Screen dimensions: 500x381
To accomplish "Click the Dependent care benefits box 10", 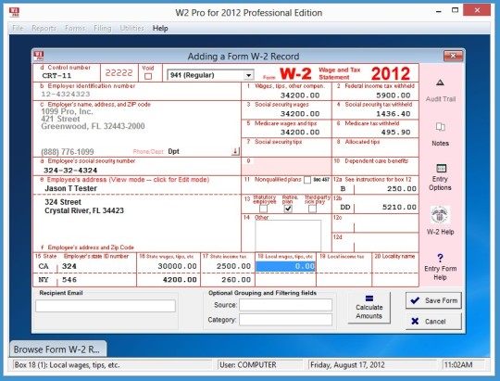I will click(376, 170).
